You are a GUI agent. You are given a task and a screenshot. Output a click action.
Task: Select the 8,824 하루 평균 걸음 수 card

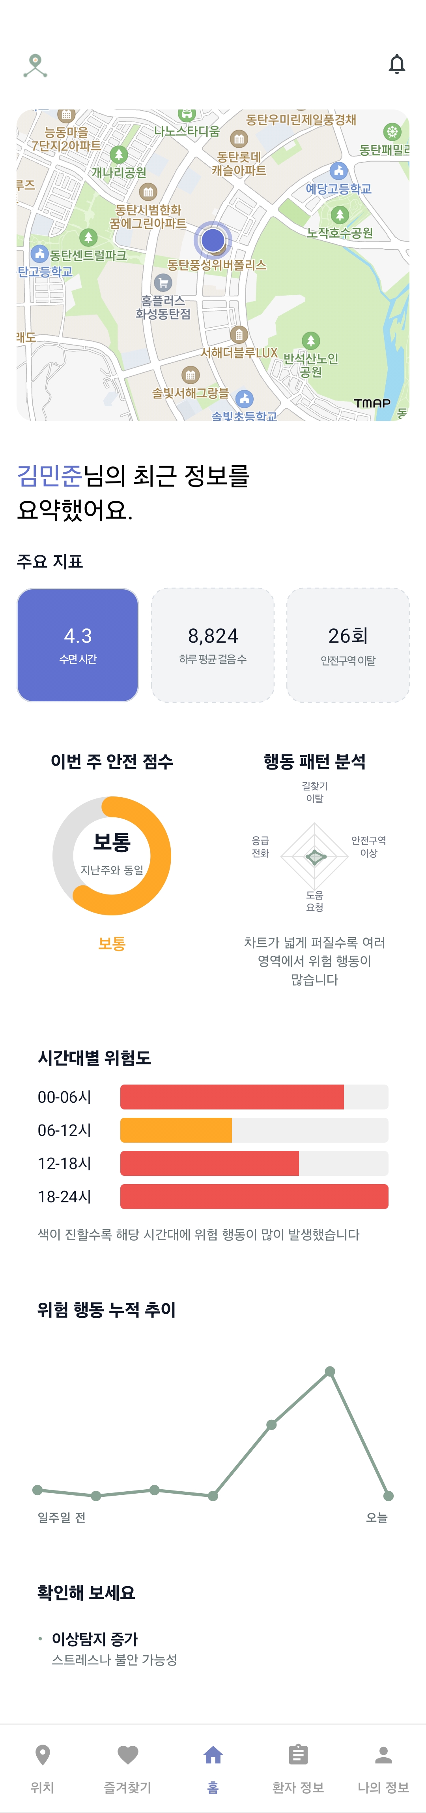click(x=213, y=645)
